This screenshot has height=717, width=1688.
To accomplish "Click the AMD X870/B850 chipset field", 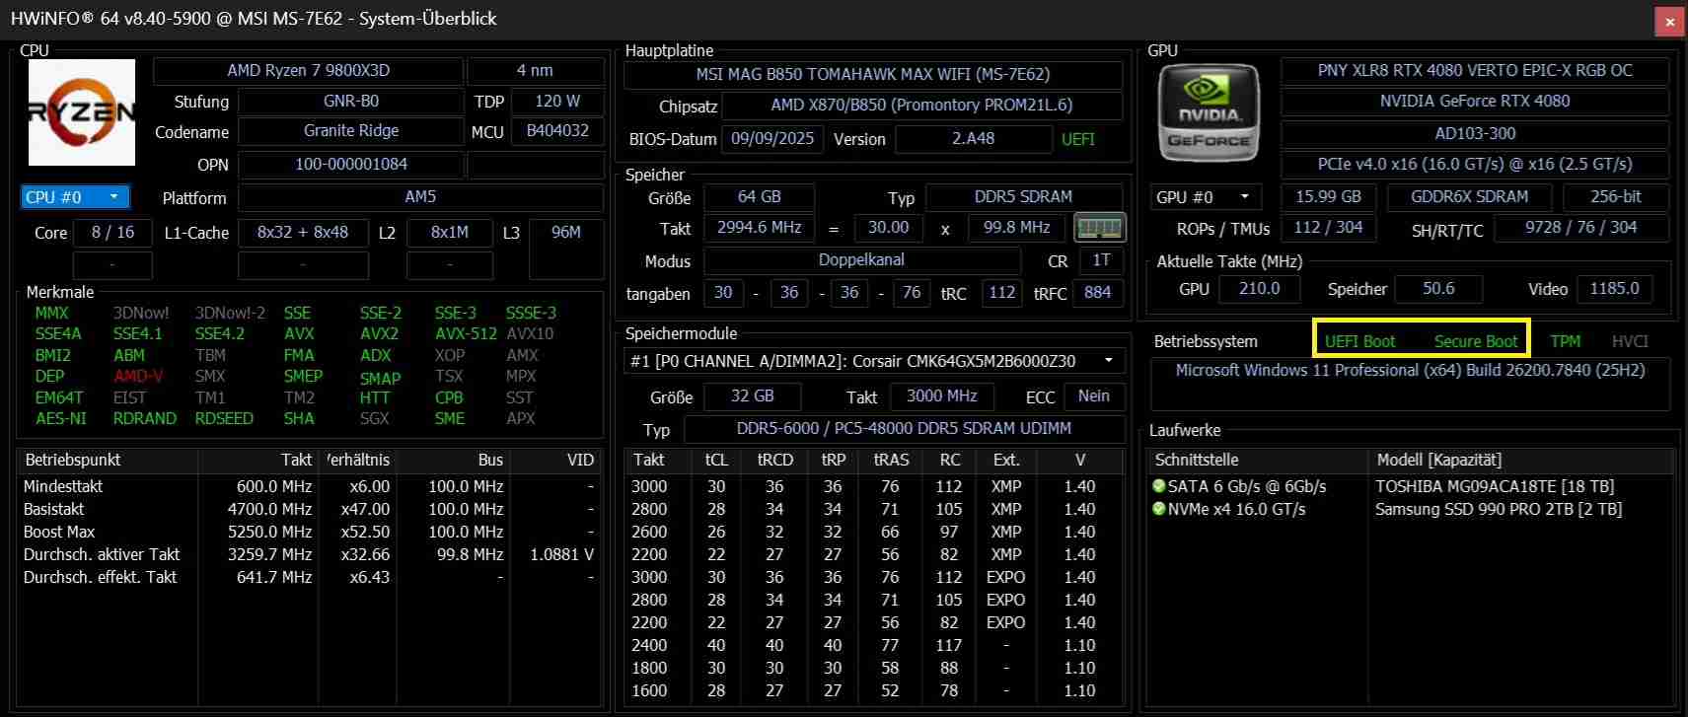I will pyautogui.click(x=921, y=106).
